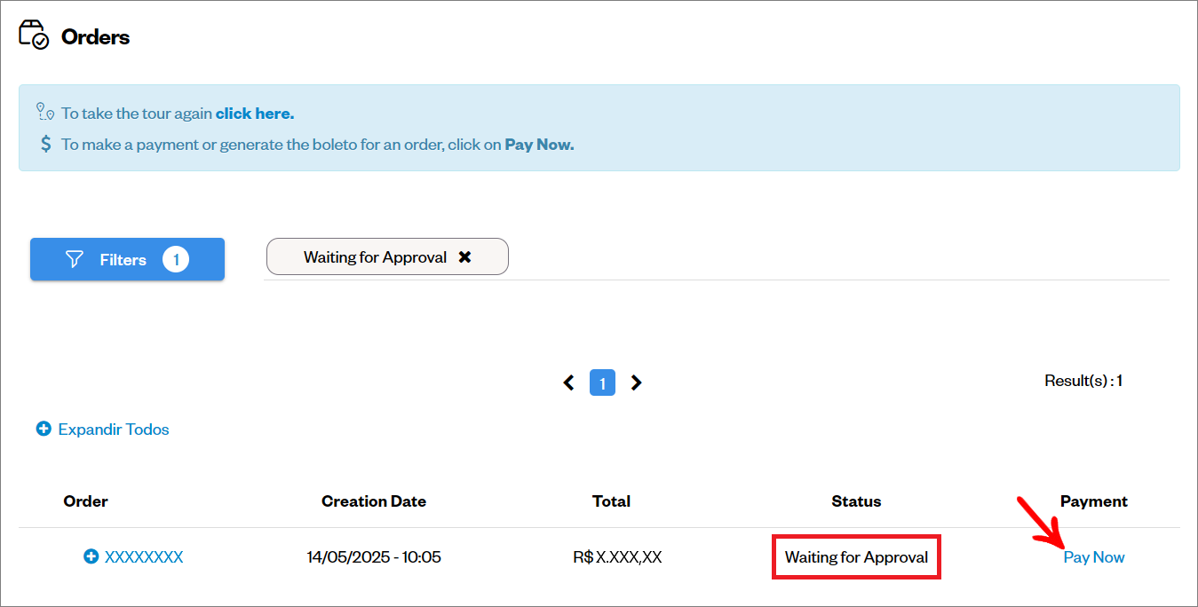Click the Waiting for Approval filter chip label
Image resolution: width=1198 pixels, height=607 pixels.
click(375, 257)
